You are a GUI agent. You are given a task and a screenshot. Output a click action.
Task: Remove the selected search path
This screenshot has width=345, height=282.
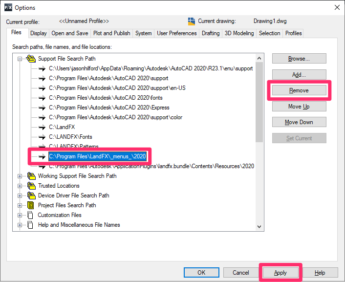point(299,90)
